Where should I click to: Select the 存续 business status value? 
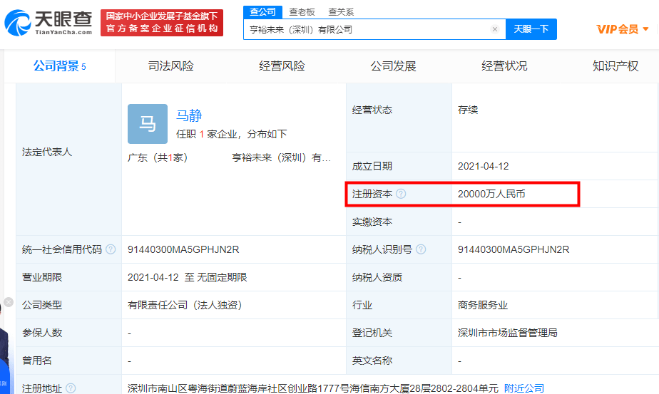pos(468,110)
